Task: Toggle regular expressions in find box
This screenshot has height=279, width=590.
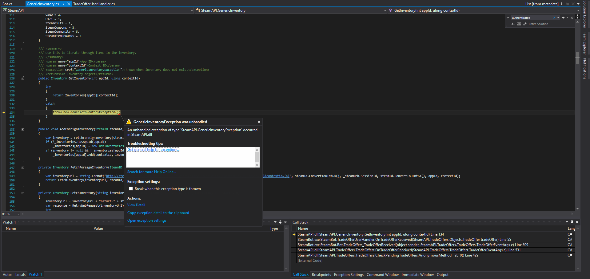Action: (x=525, y=24)
